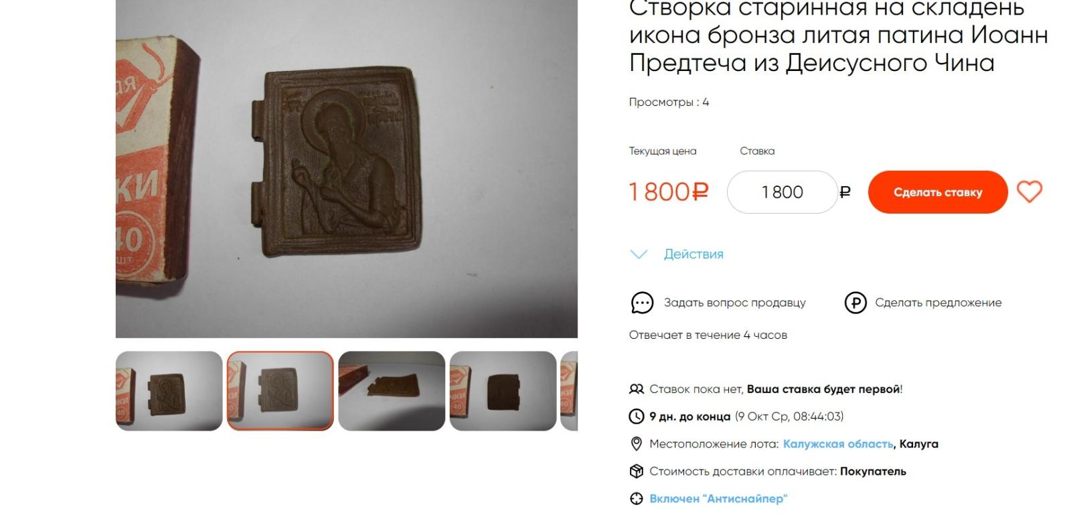Expand the Действия chevron

[x=639, y=254]
